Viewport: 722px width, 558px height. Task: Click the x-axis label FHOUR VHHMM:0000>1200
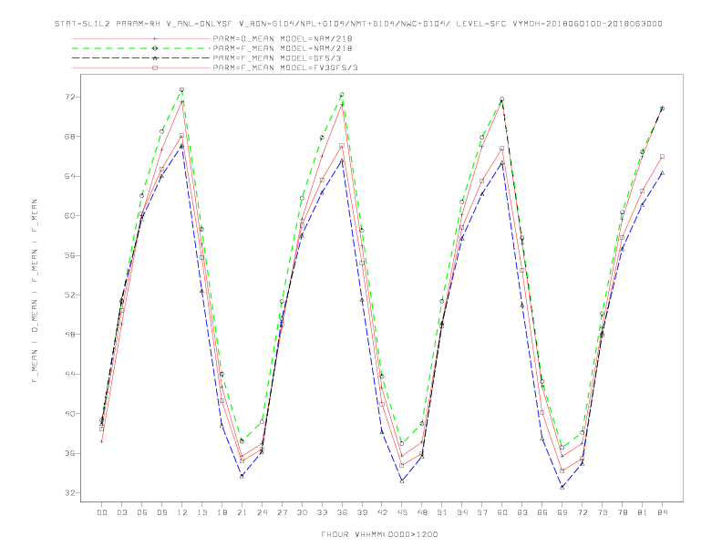coord(379,534)
